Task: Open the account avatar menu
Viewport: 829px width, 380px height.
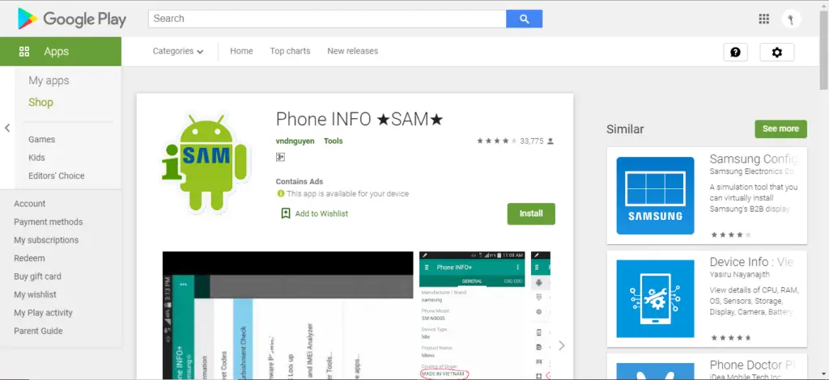Action: 791,19
